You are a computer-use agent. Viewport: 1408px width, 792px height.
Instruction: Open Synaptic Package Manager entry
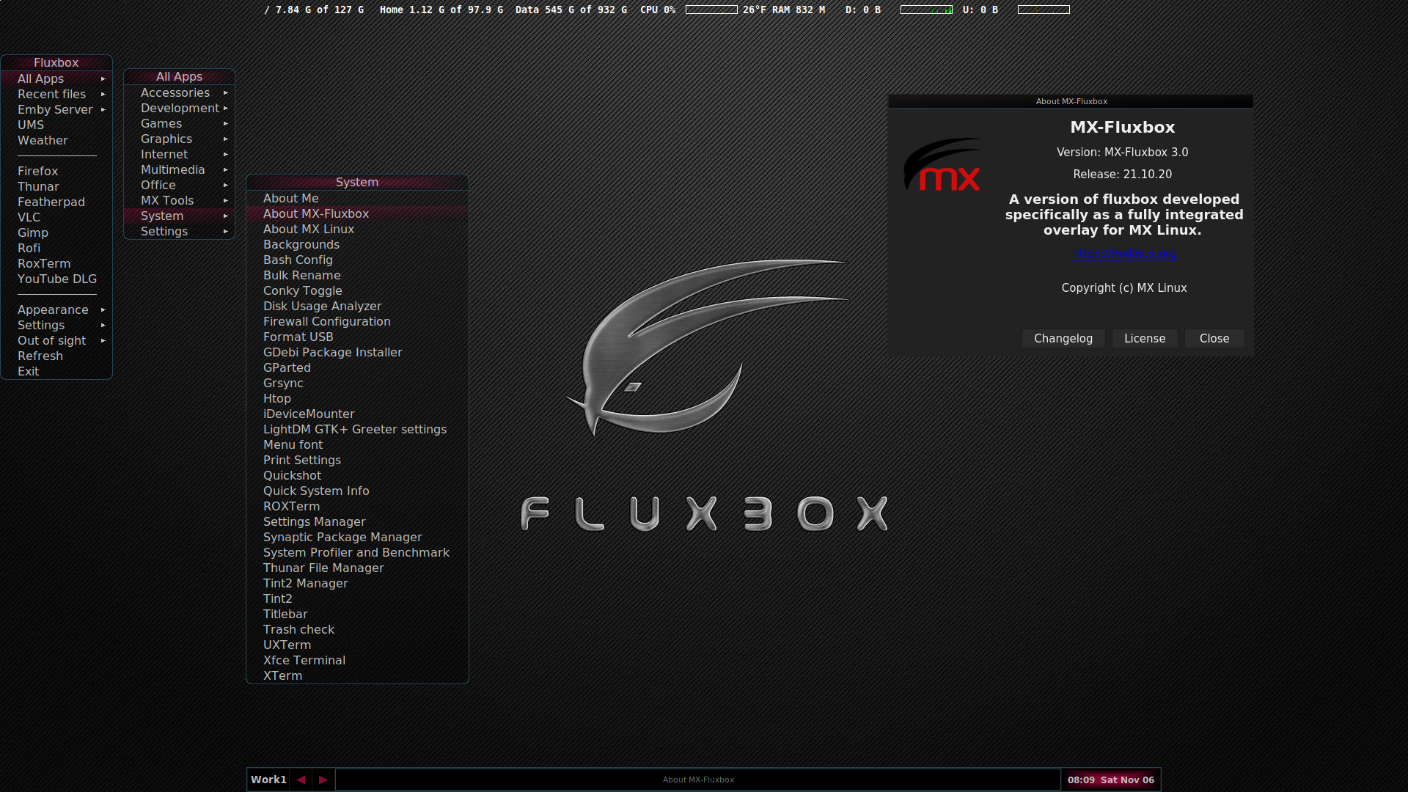click(x=342, y=537)
